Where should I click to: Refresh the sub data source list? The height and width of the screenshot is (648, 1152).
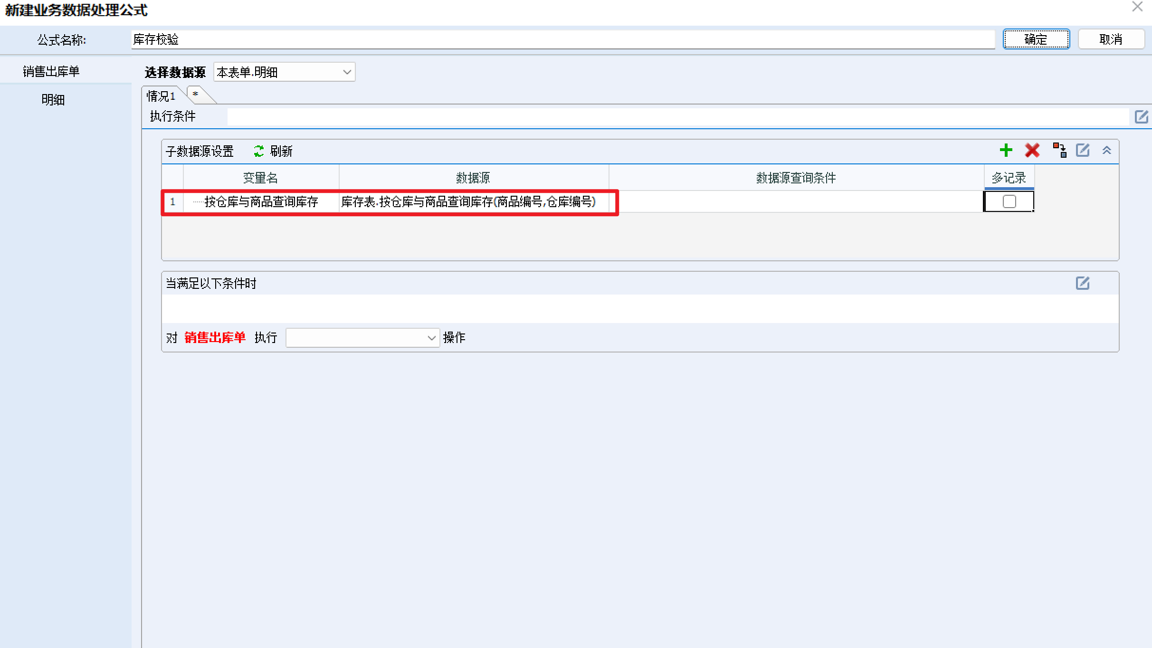[x=273, y=151]
